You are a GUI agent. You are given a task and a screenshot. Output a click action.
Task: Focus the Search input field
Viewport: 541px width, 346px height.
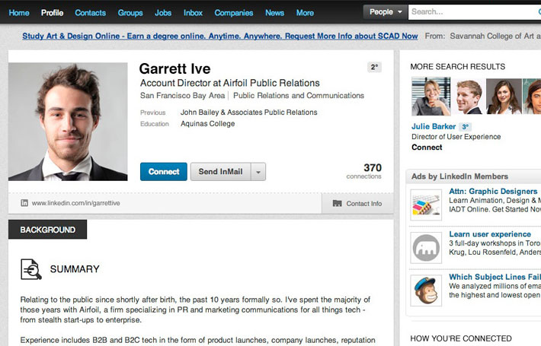click(475, 12)
